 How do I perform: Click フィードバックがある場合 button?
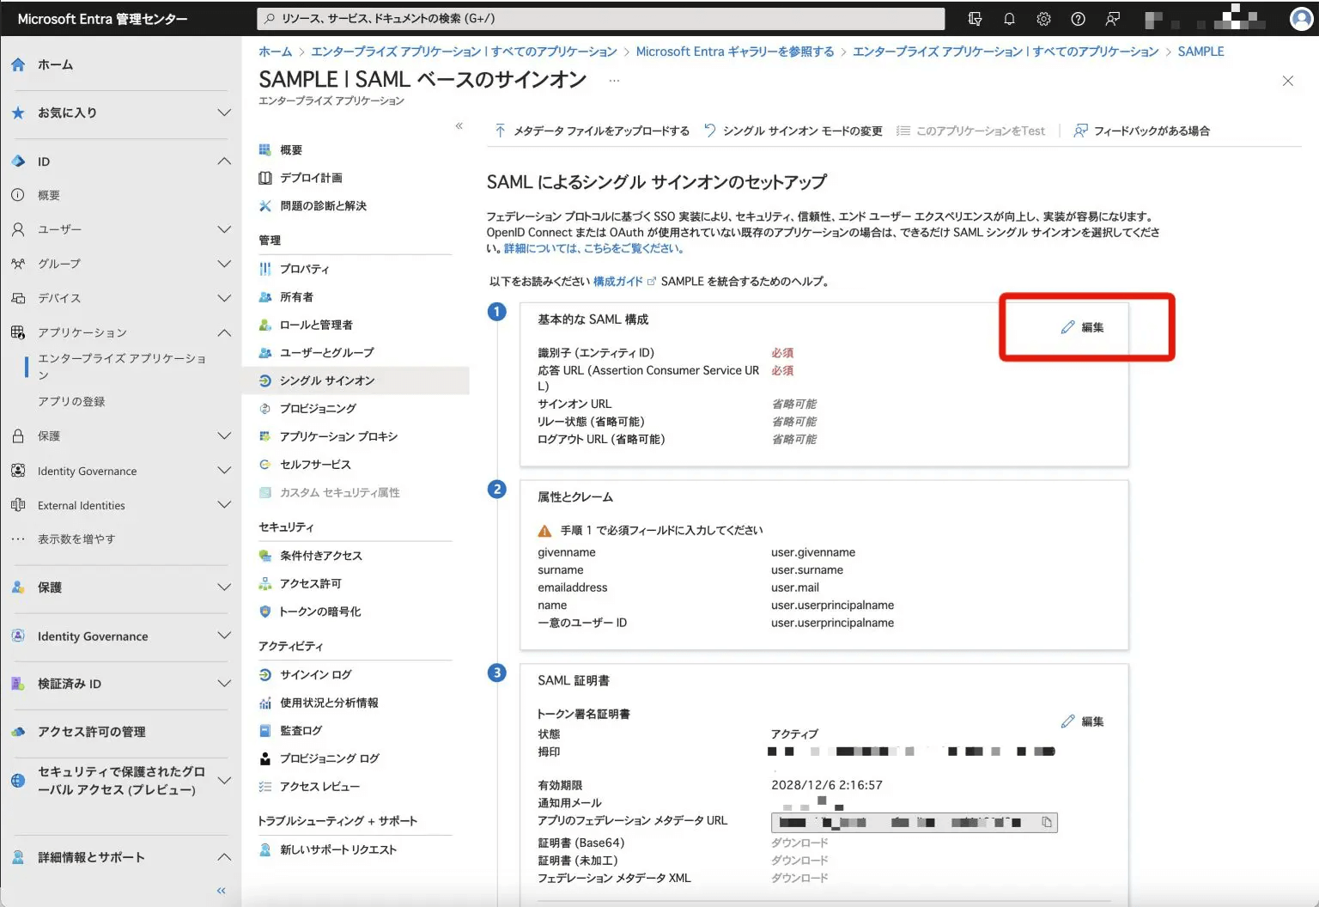tap(1141, 131)
